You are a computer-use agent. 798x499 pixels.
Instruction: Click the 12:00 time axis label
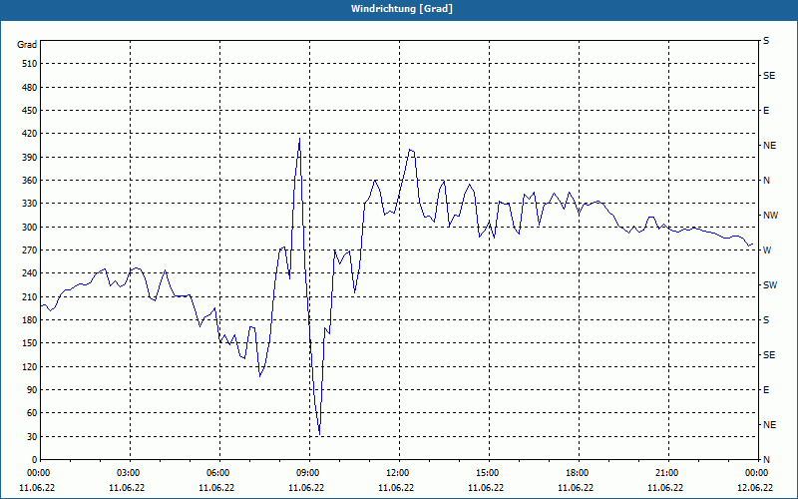(400, 472)
